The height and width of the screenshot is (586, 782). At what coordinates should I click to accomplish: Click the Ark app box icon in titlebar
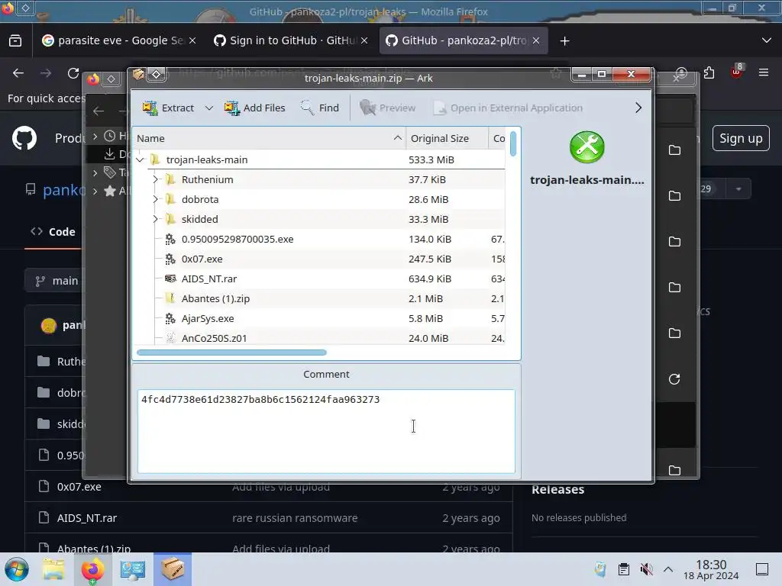pyautogui.click(x=138, y=75)
